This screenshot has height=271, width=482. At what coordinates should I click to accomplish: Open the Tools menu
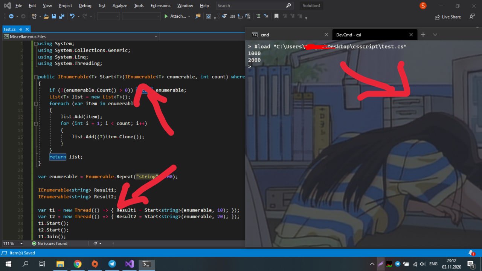point(139,6)
